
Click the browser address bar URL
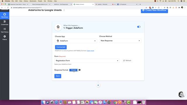coord(27,8)
